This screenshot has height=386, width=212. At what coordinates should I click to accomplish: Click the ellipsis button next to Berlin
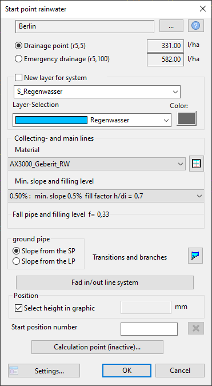pos(171,26)
